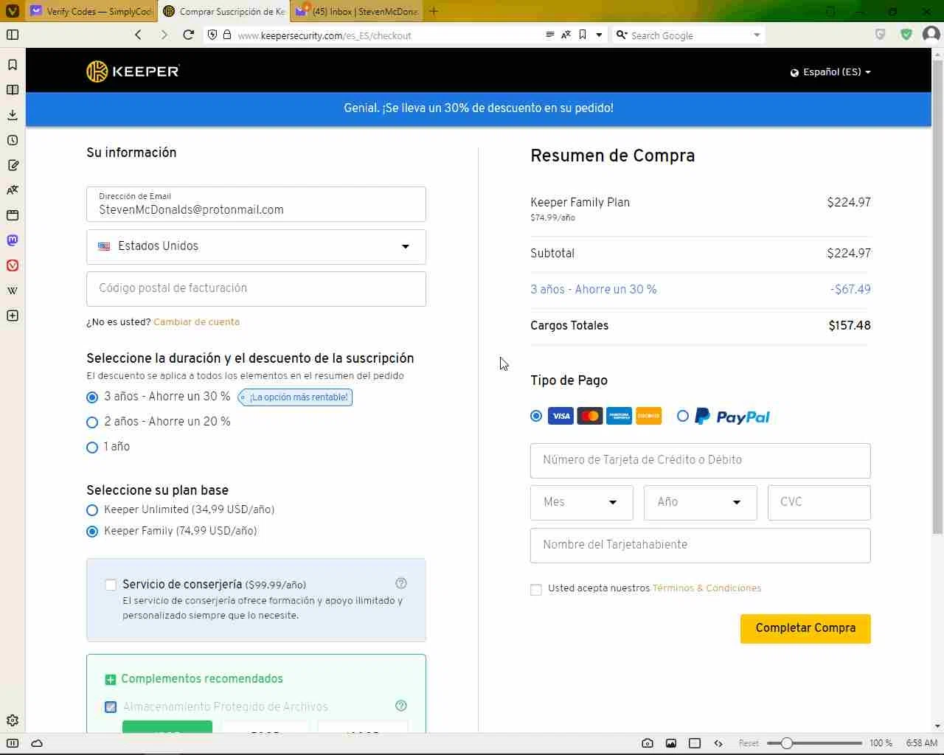Toggle the browser side panel icon

click(13, 35)
